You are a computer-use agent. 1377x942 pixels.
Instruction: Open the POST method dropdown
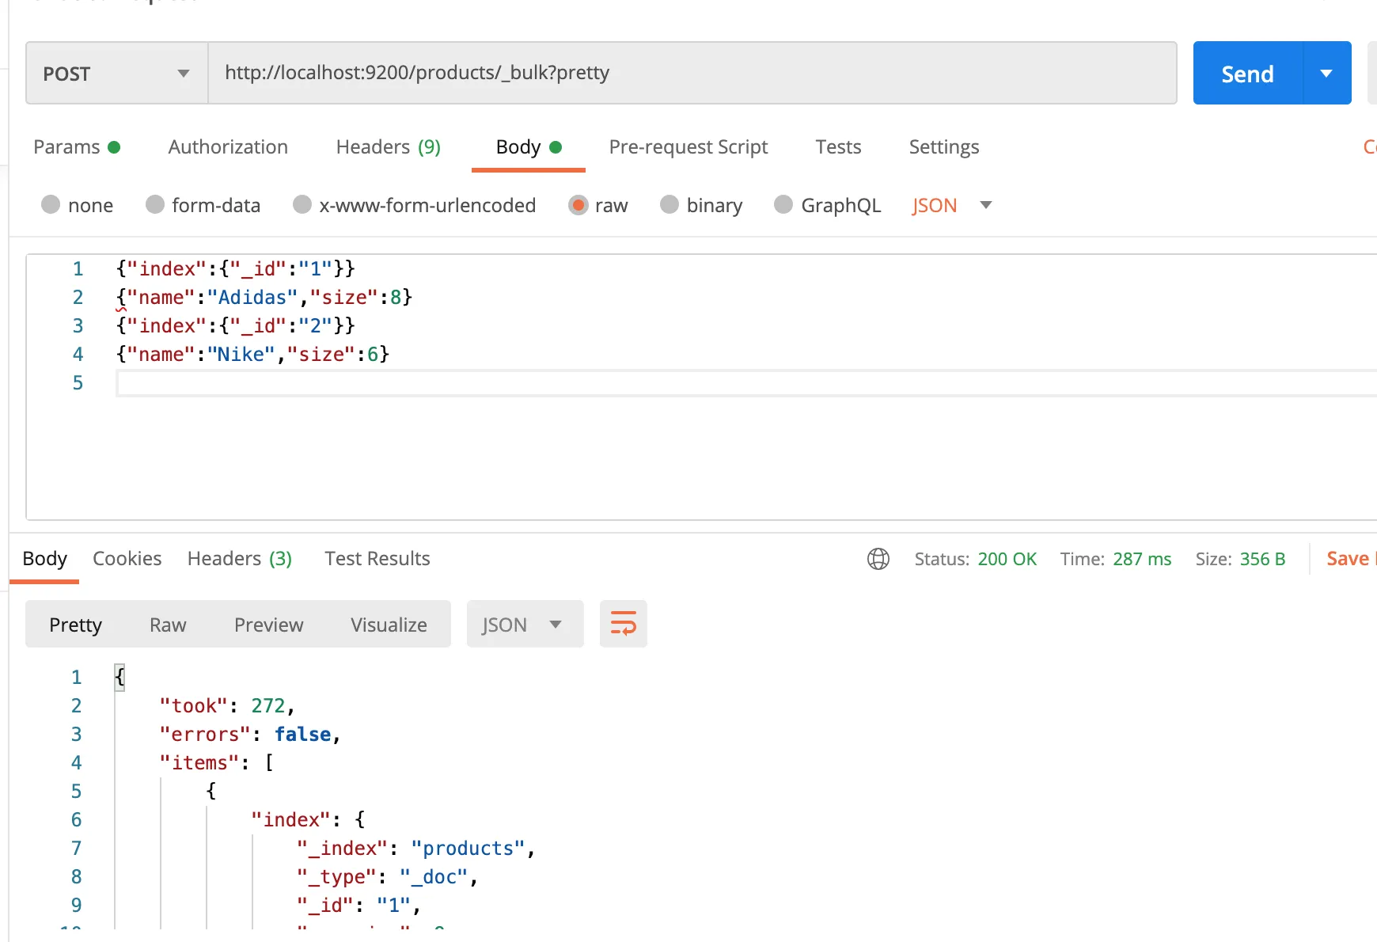[x=117, y=74]
